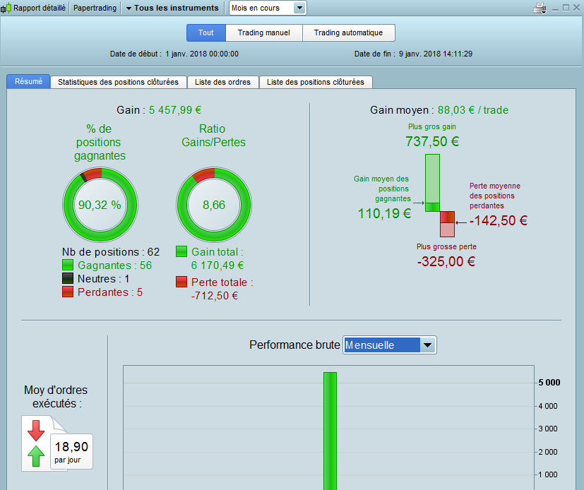The height and width of the screenshot is (490, 584).
Task: Close the report window
Action: 576,8
